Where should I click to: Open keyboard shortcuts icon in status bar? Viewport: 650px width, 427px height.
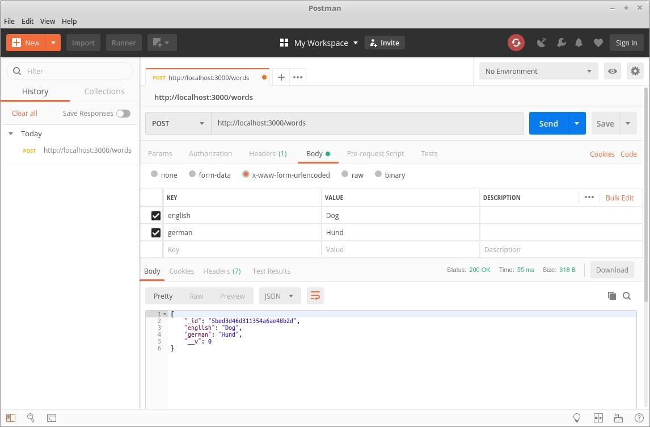618,418
